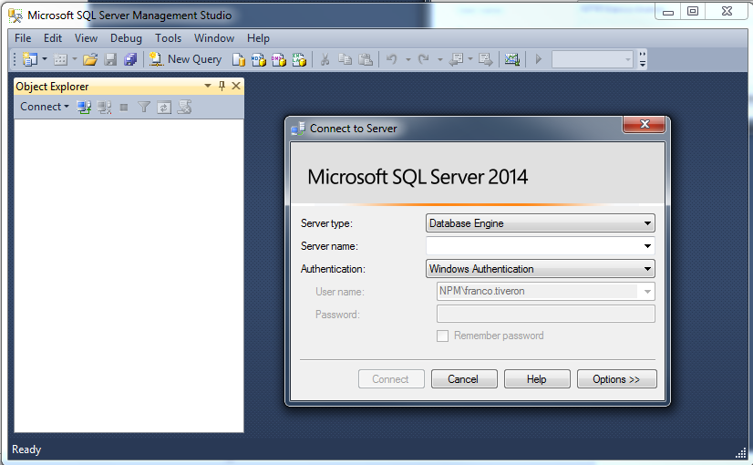This screenshot has height=465, width=753.
Task: Open the New Project icon's dropdown arrow
Action: coord(45,59)
